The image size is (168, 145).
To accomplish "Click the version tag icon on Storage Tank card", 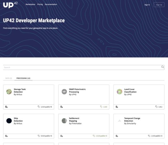I will coord(39,107).
